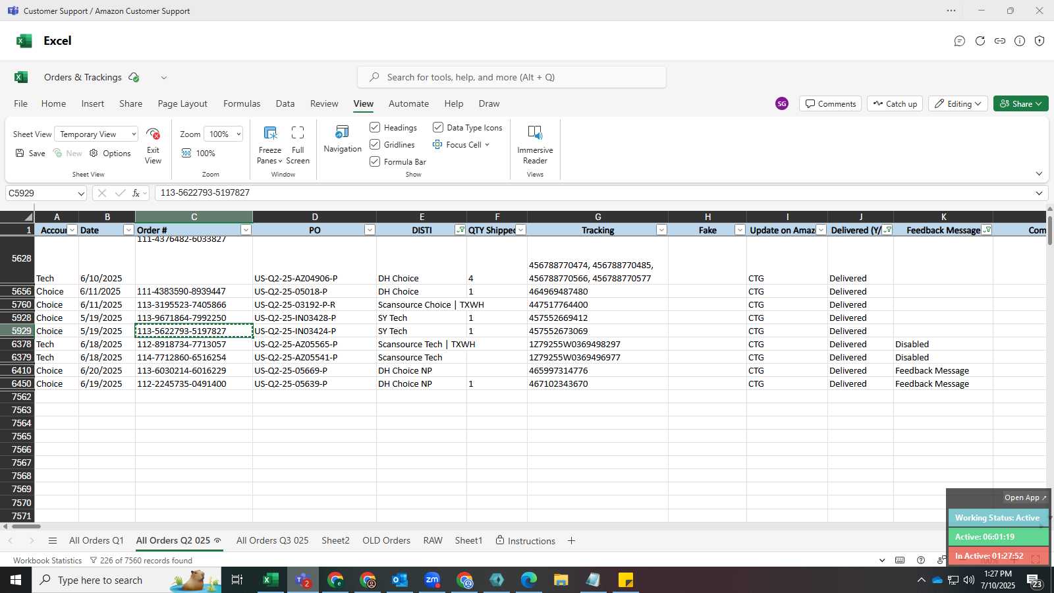Add a new sheet with plus icon

571,541
